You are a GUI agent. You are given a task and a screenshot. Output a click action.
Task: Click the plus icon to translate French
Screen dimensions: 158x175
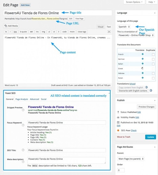click(x=142, y=54)
